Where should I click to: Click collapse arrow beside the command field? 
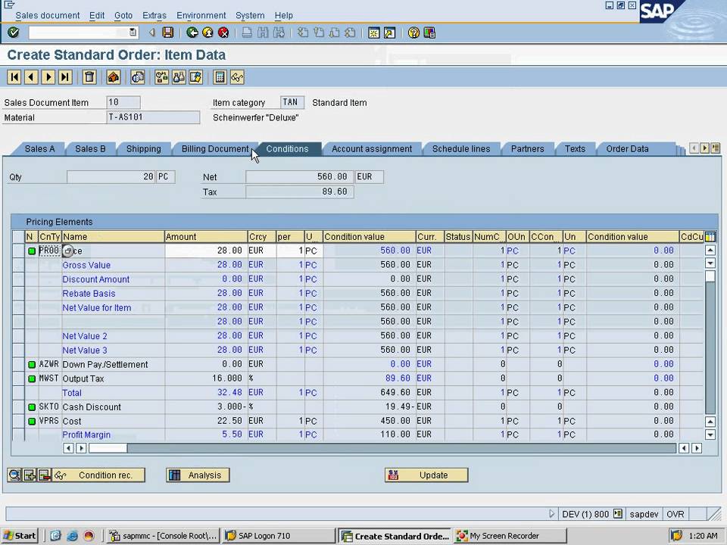(x=152, y=33)
